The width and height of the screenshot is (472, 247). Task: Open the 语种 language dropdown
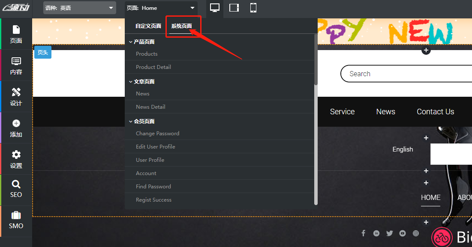tap(80, 8)
